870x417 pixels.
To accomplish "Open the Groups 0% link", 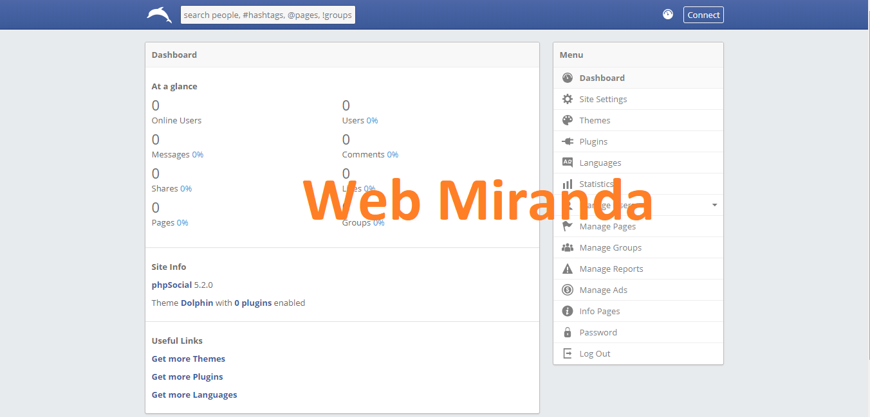I will [379, 222].
